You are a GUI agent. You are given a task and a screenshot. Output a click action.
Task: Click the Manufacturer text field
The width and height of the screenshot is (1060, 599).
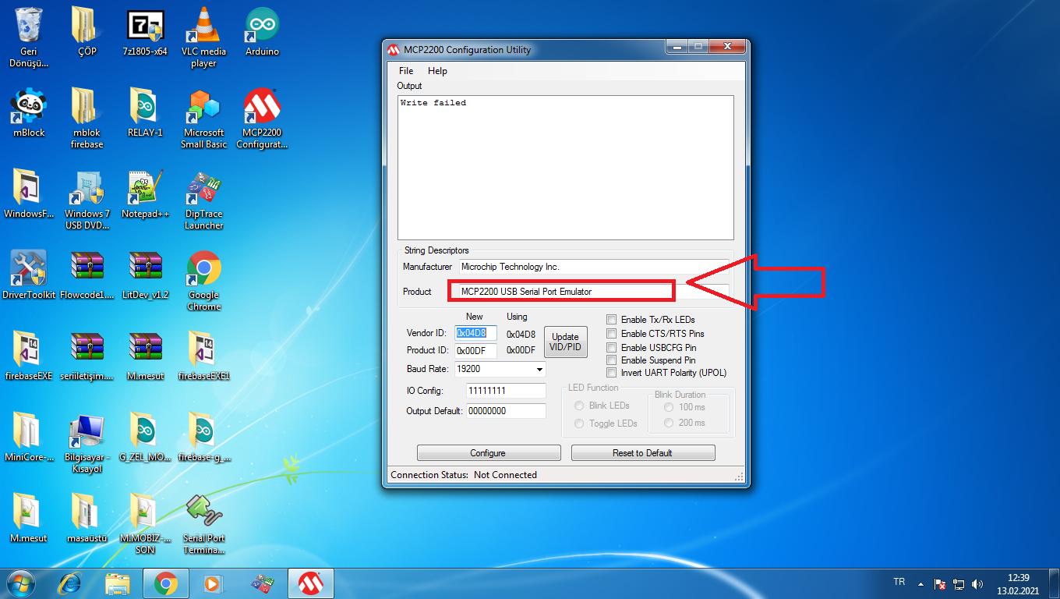pos(594,267)
